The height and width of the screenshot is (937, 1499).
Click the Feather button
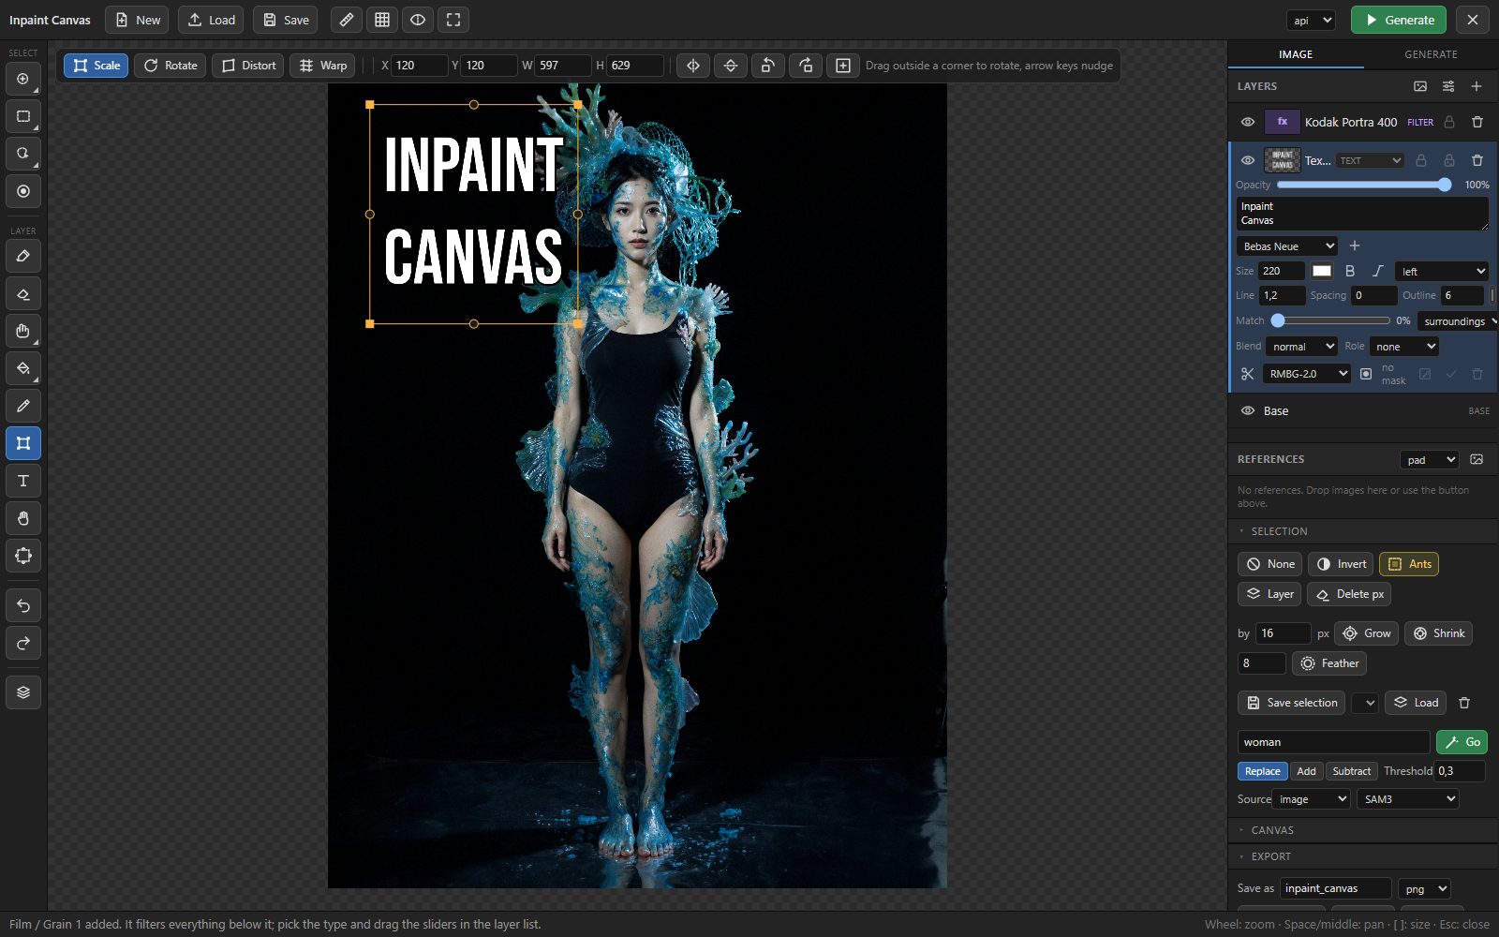(x=1329, y=663)
